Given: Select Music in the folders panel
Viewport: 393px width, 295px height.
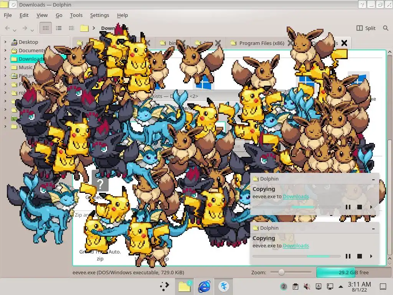Looking at the screenshot, I should pos(26,67).
